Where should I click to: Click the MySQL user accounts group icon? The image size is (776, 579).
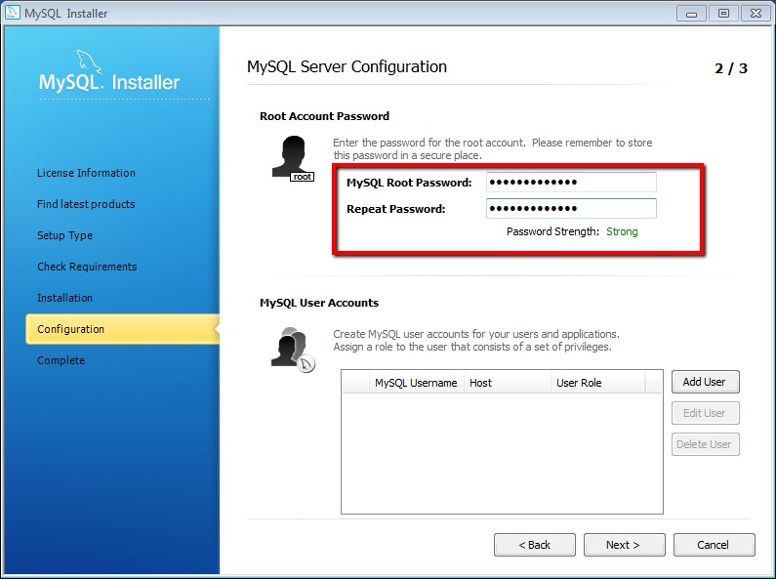(x=293, y=350)
